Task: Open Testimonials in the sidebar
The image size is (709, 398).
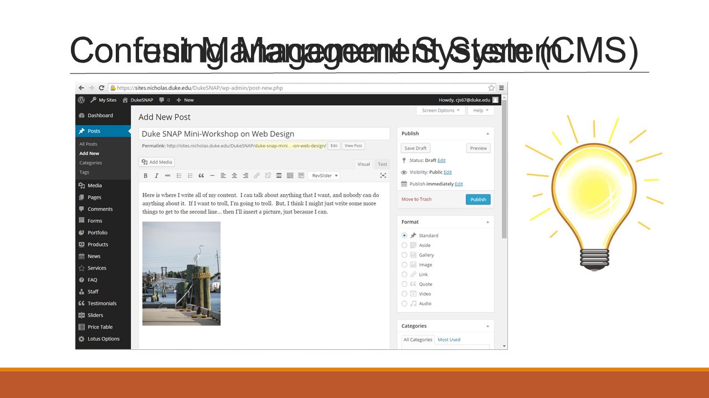Action: [103, 303]
